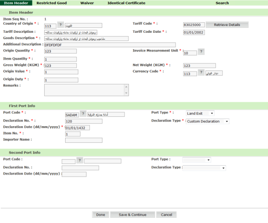Screen dimensions: 268x223
Task: Open the Waiver tab
Action: (87, 3)
